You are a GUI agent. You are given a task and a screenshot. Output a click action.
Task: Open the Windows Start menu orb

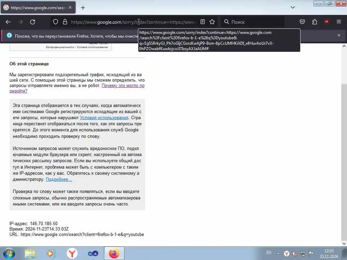(9, 253)
